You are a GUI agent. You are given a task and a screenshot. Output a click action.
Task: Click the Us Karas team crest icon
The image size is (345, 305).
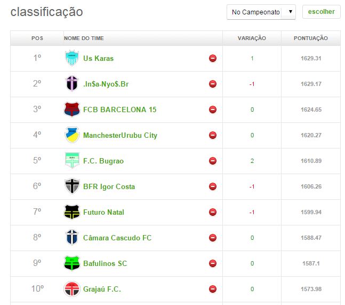pyautogui.click(x=71, y=58)
